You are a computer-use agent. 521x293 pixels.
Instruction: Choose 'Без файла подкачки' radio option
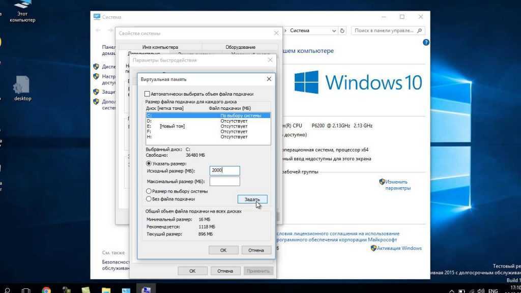[x=149, y=199]
